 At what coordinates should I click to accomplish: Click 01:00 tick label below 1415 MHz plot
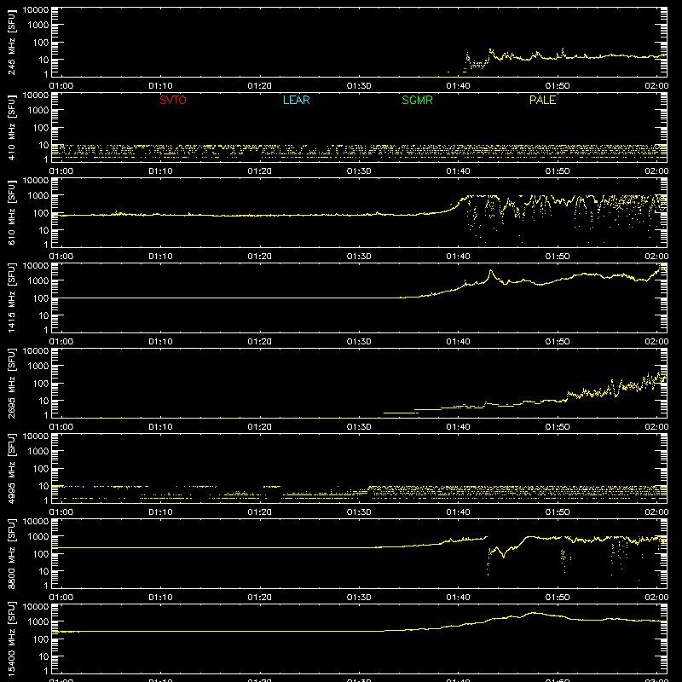61,342
